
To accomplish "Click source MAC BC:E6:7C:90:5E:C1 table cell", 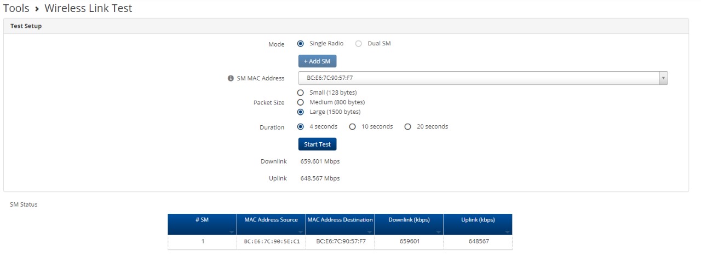I will (271, 241).
